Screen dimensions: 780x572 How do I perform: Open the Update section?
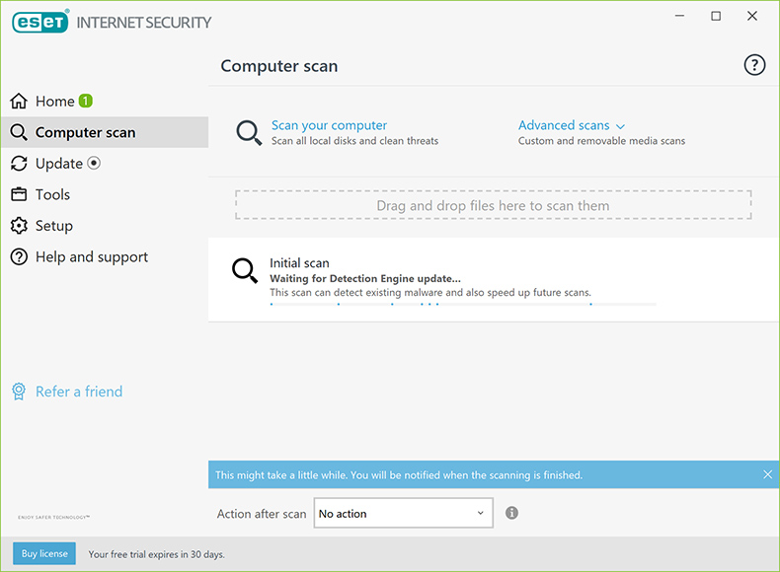pyautogui.click(x=105, y=164)
